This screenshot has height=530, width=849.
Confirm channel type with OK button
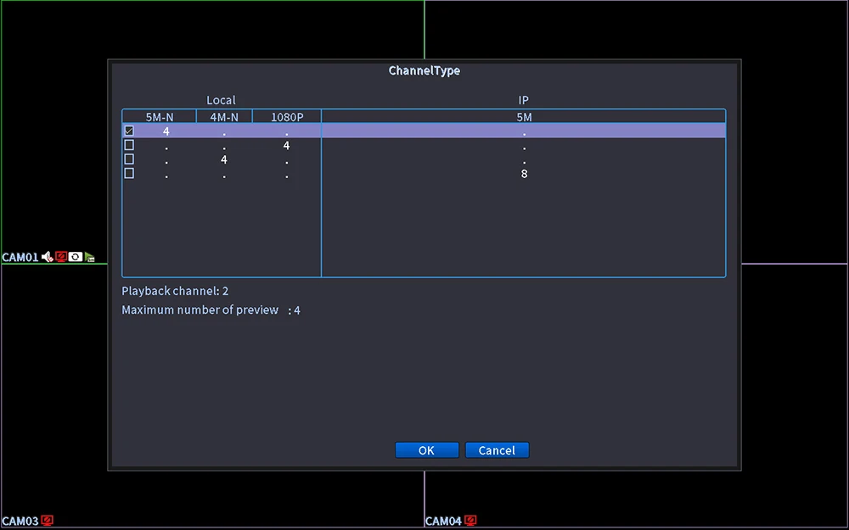click(x=427, y=450)
